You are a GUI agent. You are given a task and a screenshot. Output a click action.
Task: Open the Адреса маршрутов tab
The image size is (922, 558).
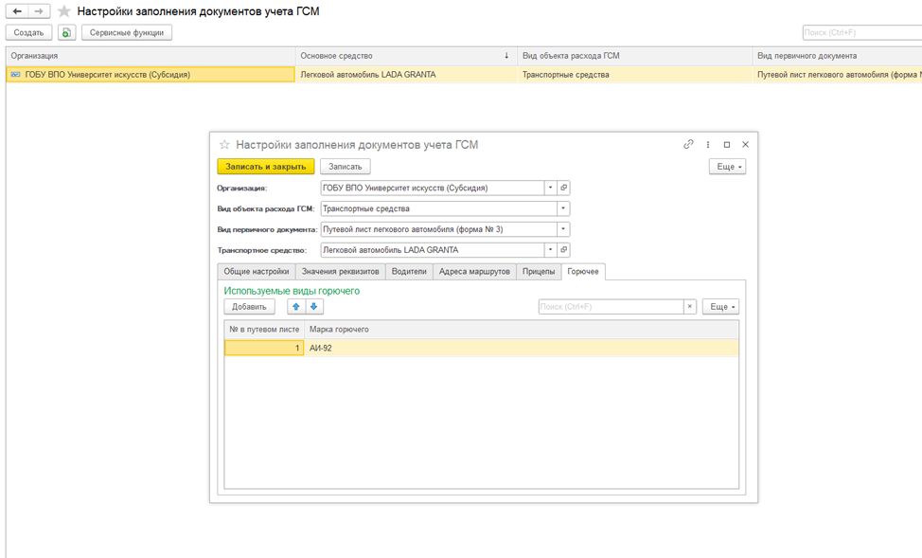474,271
